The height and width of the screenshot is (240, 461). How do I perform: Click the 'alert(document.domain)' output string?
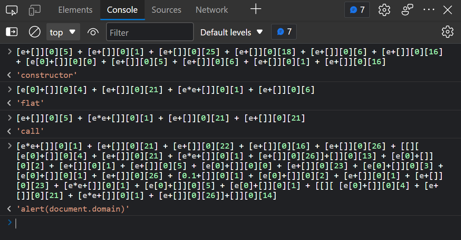73,209
